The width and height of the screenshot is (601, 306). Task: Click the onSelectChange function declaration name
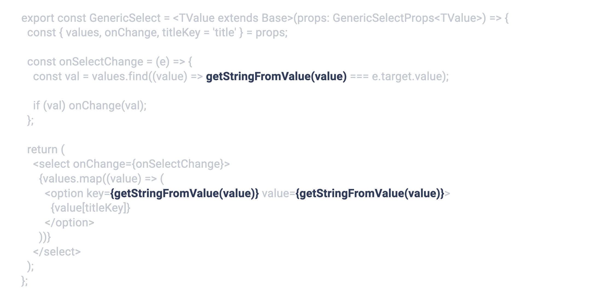pyautogui.click(x=101, y=62)
